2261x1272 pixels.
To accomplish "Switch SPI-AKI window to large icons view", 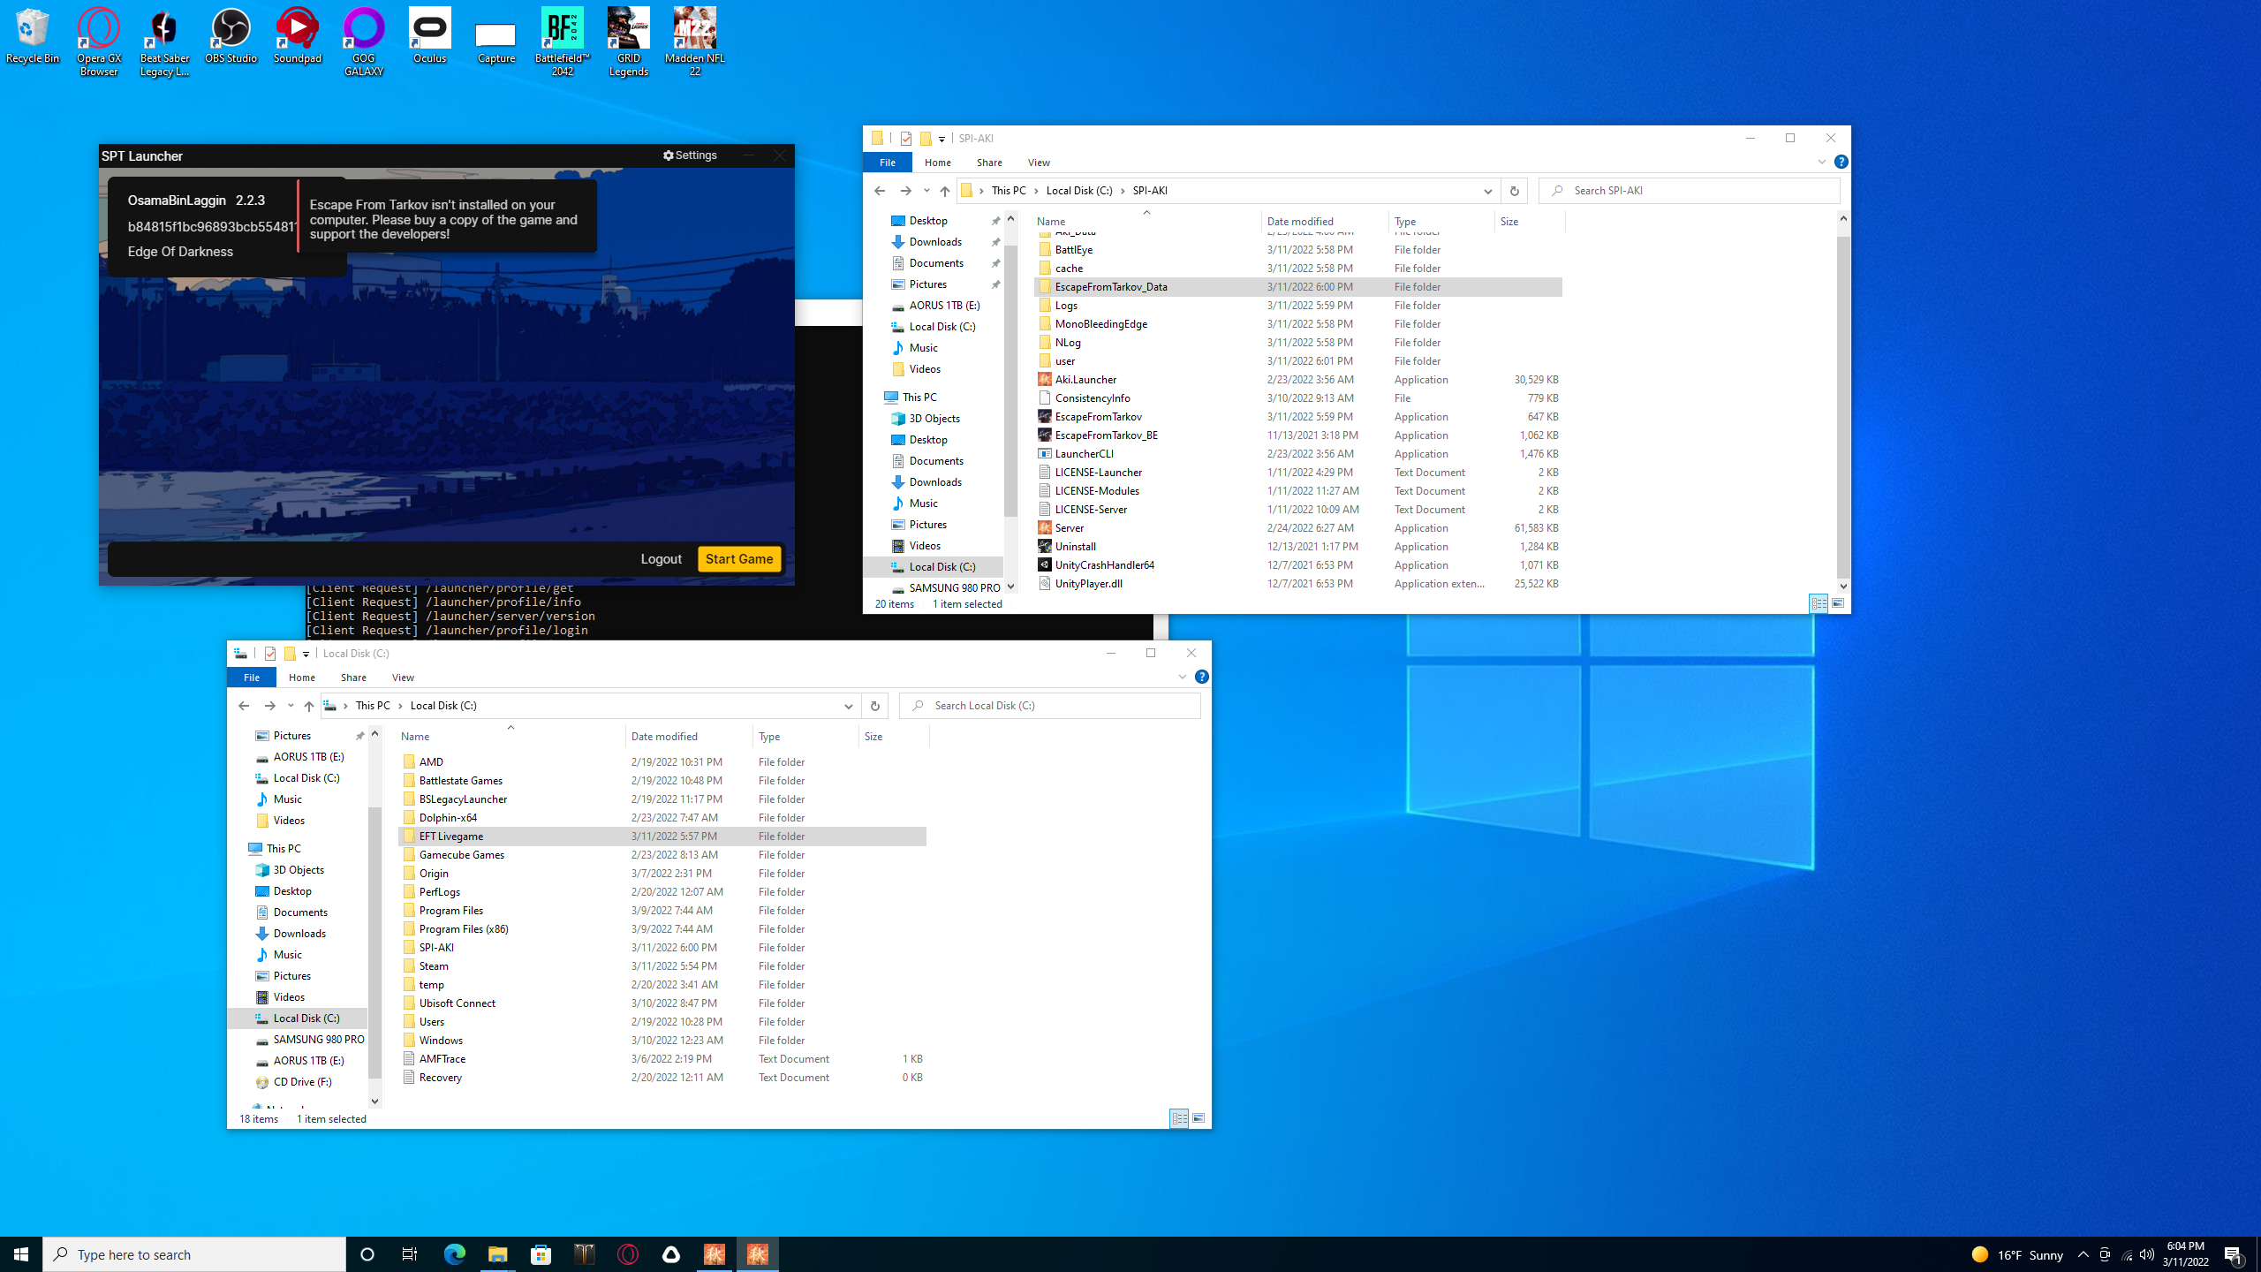I will [x=1838, y=603].
